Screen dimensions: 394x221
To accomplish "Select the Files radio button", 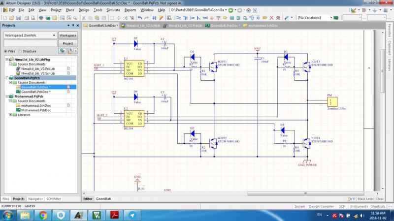I will tap(5, 51).
